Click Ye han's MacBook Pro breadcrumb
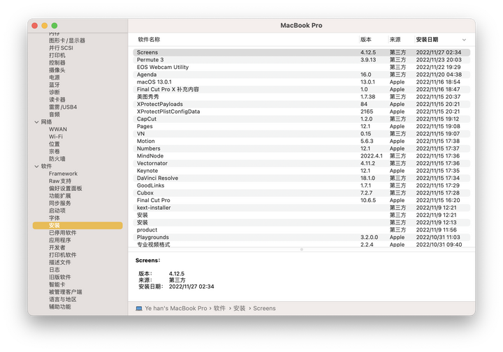 tap(176, 309)
